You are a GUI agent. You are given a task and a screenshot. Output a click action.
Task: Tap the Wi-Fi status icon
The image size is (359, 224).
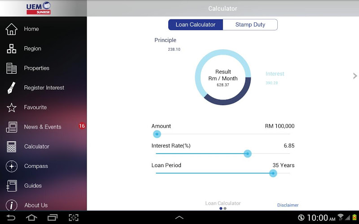click(x=341, y=217)
